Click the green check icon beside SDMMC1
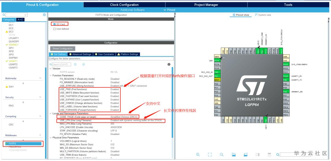Image resolution: width=331 pixels, height=161 pixels. (7, 45)
